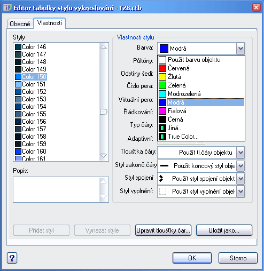
Task: Pick Fialová magenta color entry
Action: coord(201,111)
